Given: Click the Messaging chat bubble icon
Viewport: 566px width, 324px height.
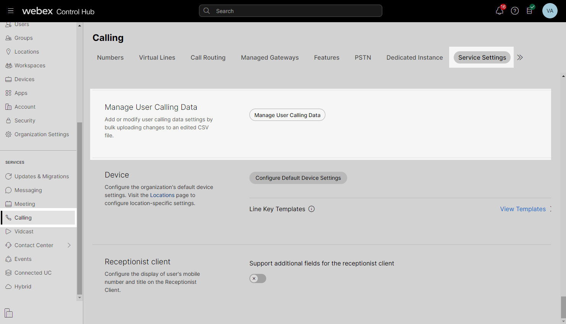Looking at the screenshot, I should click(x=8, y=190).
